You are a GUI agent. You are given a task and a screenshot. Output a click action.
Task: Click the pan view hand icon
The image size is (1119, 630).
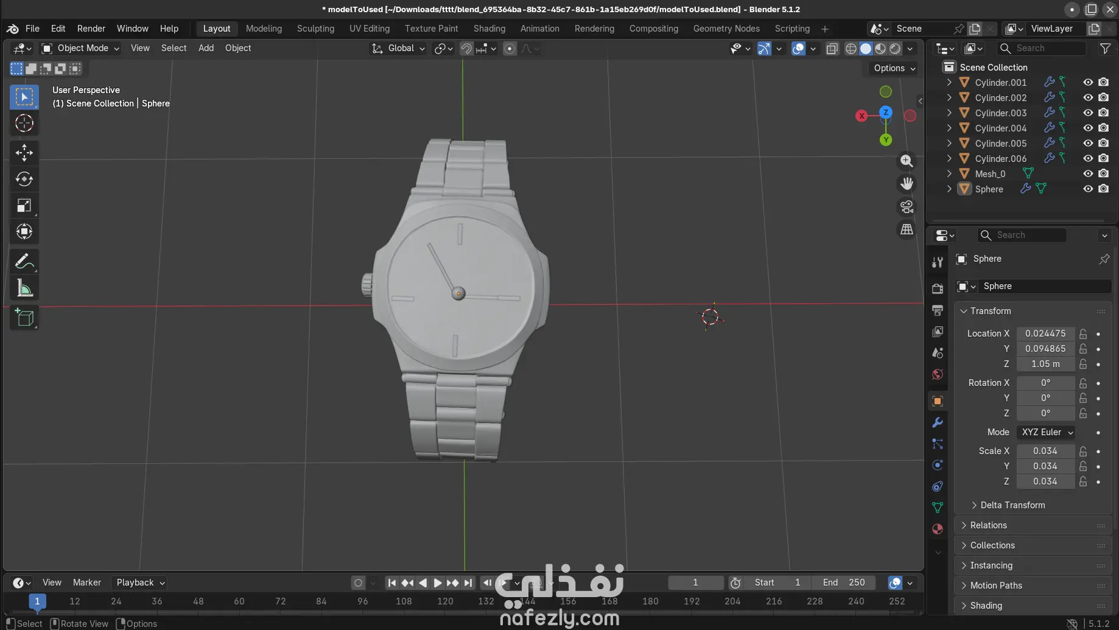point(907,183)
